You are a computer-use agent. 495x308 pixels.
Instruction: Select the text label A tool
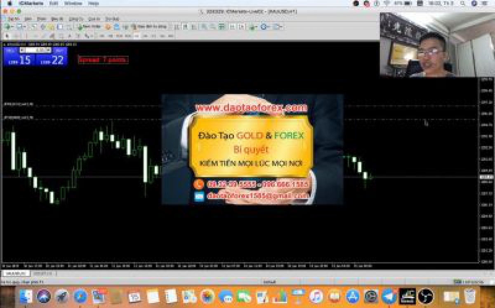coord(70,36)
